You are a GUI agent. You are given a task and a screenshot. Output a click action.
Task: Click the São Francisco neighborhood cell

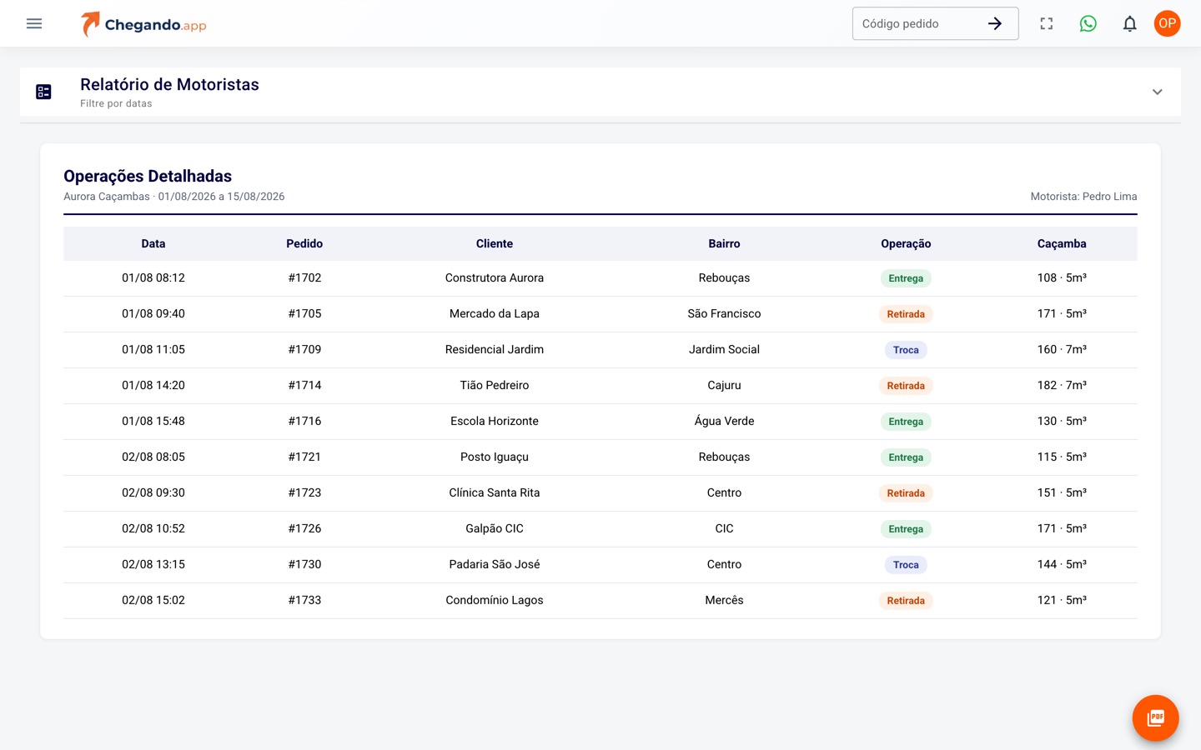724,313
